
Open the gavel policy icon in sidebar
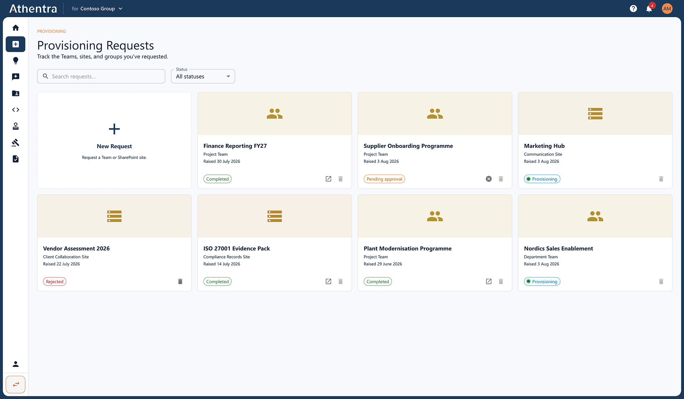click(15, 142)
